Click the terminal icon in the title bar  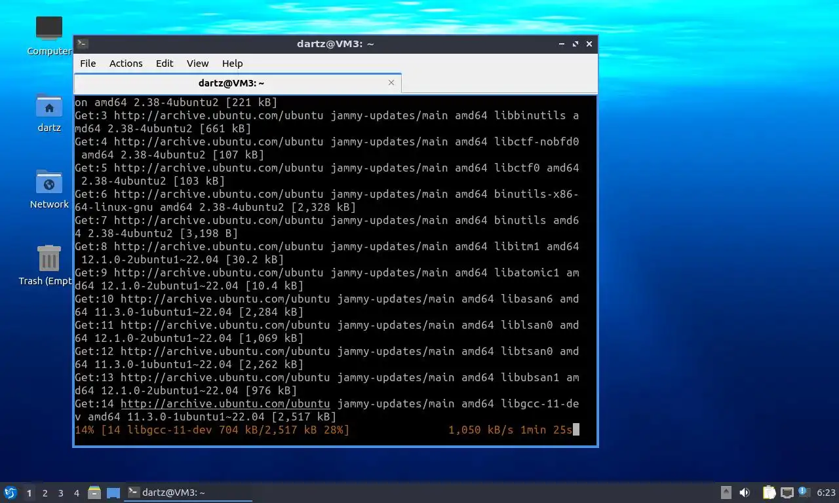83,44
